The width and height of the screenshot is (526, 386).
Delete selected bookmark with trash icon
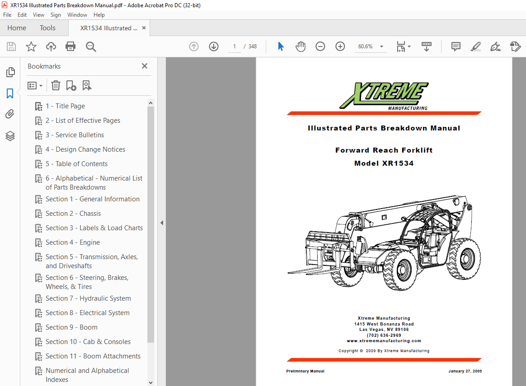[x=56, y=85]
